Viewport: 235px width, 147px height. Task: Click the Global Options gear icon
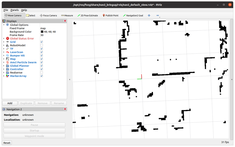7,25
